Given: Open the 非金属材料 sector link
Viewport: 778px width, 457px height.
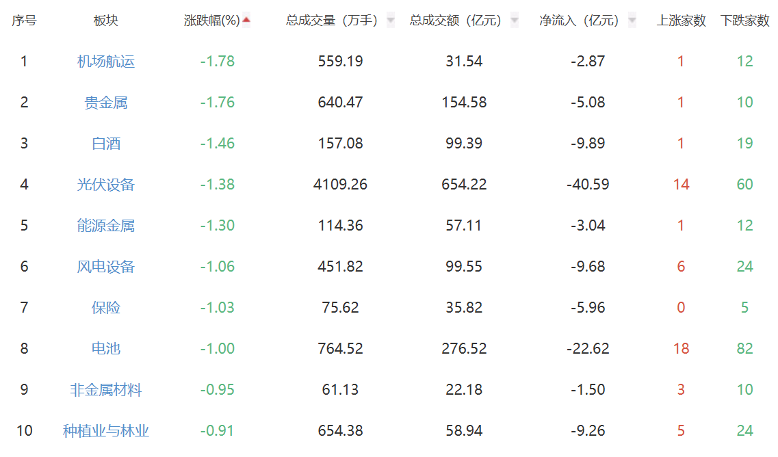Looking at the screenshot, I should [106, 390].
